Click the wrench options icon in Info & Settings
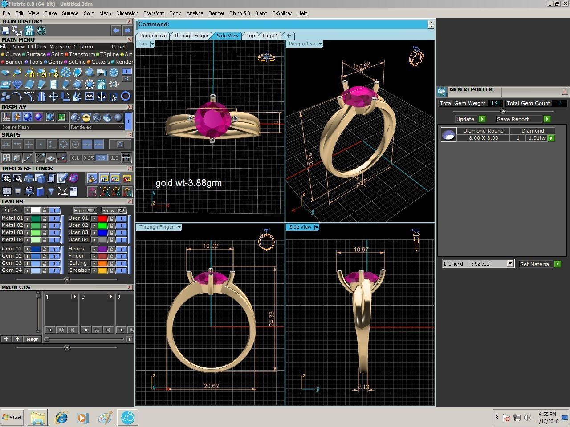Viewport: 570px width, 427px height. click(18, 179)
